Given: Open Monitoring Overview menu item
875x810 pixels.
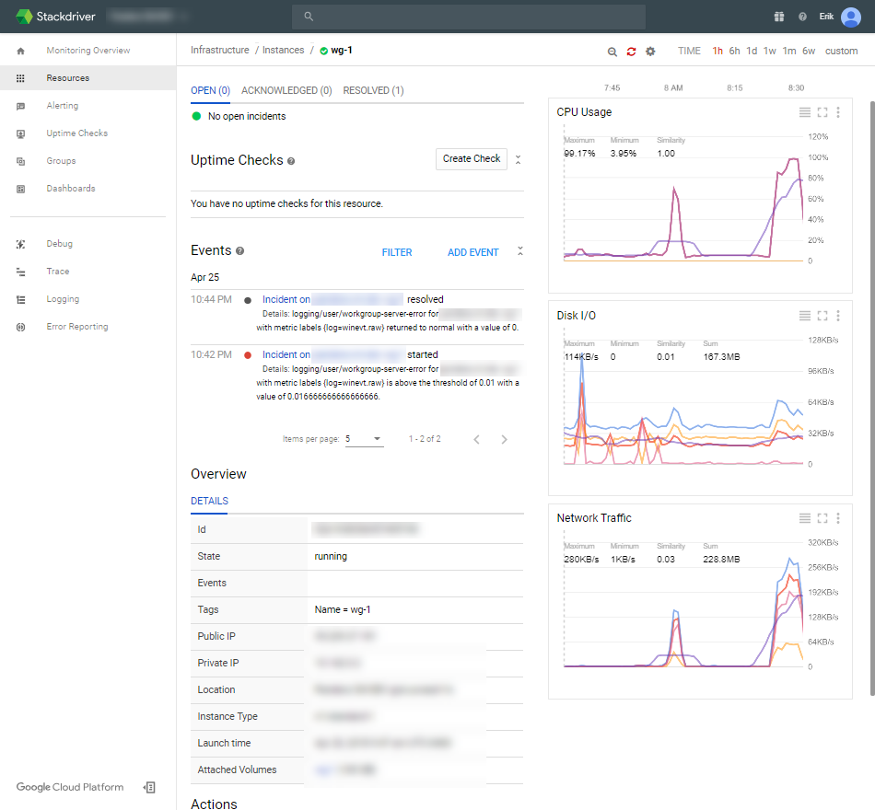Looking at the screenshot, I should 88,51.
